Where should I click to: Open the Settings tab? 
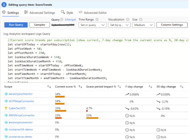[x=10, y=13]
